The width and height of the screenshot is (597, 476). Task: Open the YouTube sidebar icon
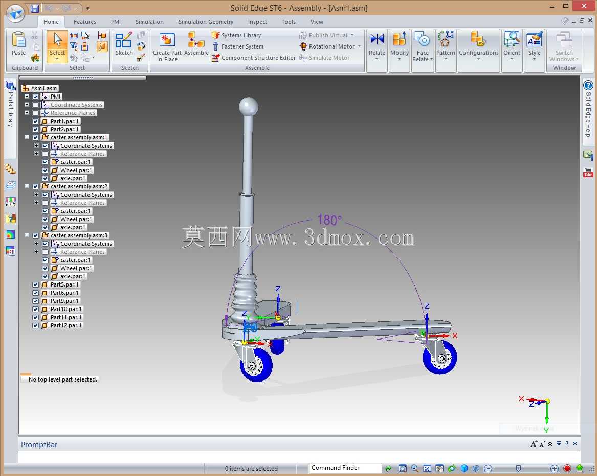pos(588,172)
